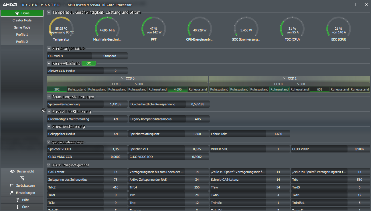
Task: Collapse memory Spannungssteuerungen subsection chevron
Action: tap(49, 142)
